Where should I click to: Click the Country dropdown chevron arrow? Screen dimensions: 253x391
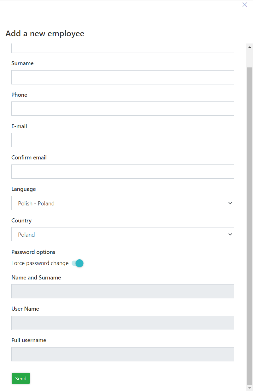230,234
